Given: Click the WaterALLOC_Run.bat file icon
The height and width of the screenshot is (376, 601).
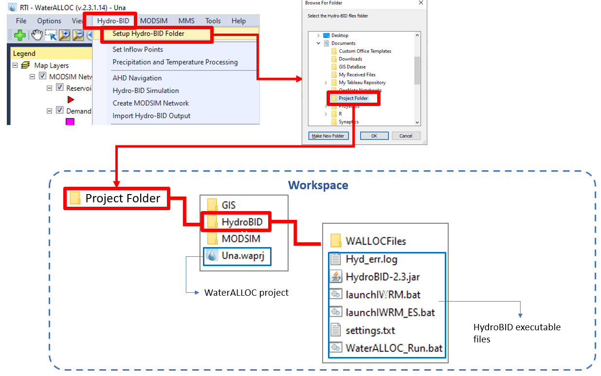Looking at the screenshot, I should point(336,348).
